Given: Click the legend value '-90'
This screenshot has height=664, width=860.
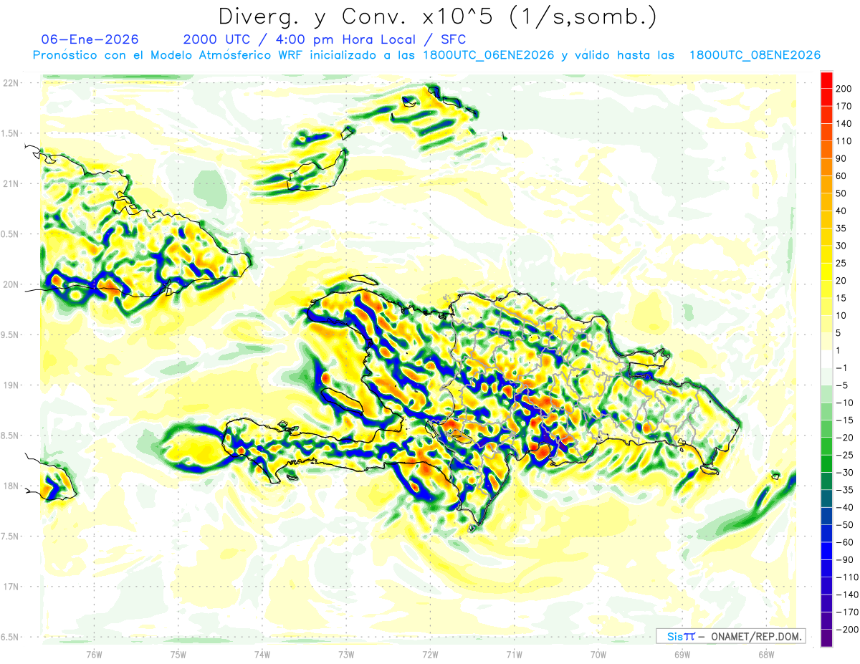Looking at the screenshot, I should (x=845, y=559).
